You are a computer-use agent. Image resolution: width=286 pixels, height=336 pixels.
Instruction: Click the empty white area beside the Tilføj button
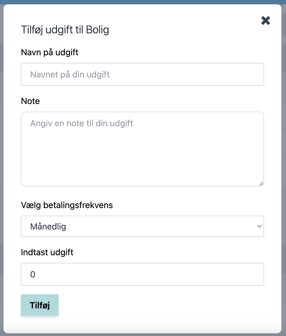click(x=163, y=305)
